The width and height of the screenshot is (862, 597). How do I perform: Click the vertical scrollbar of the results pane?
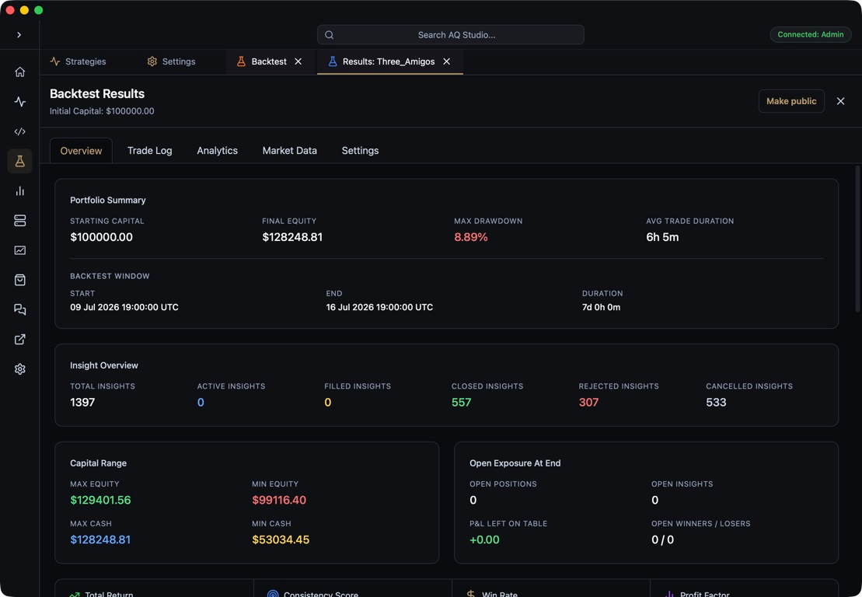pos(857,239)
